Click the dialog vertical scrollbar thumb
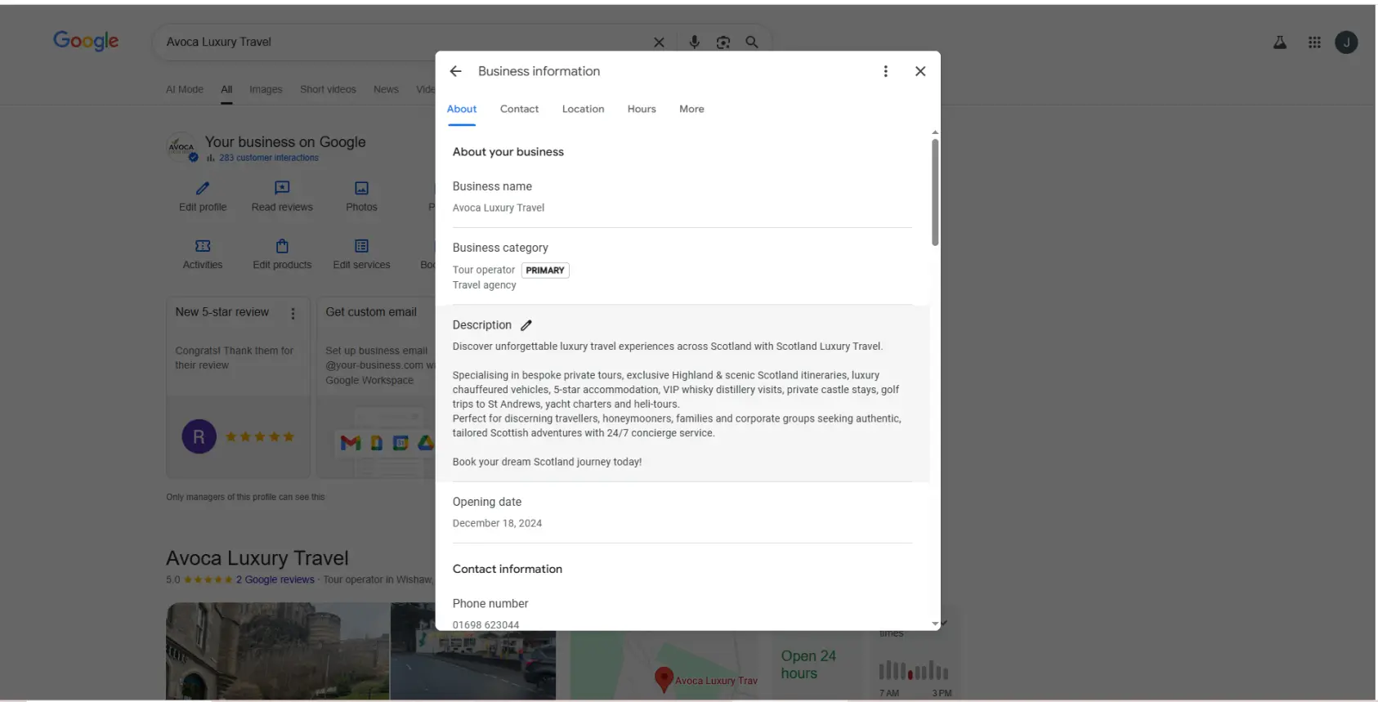The image size is (1378, 702). [935, 192]
